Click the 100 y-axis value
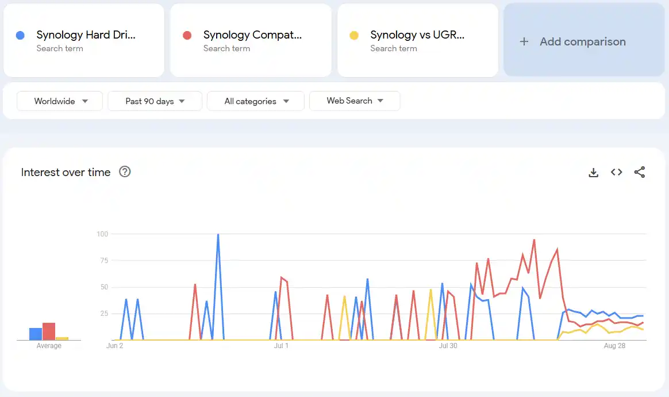669x397 pixels. (x=102, y=234)
